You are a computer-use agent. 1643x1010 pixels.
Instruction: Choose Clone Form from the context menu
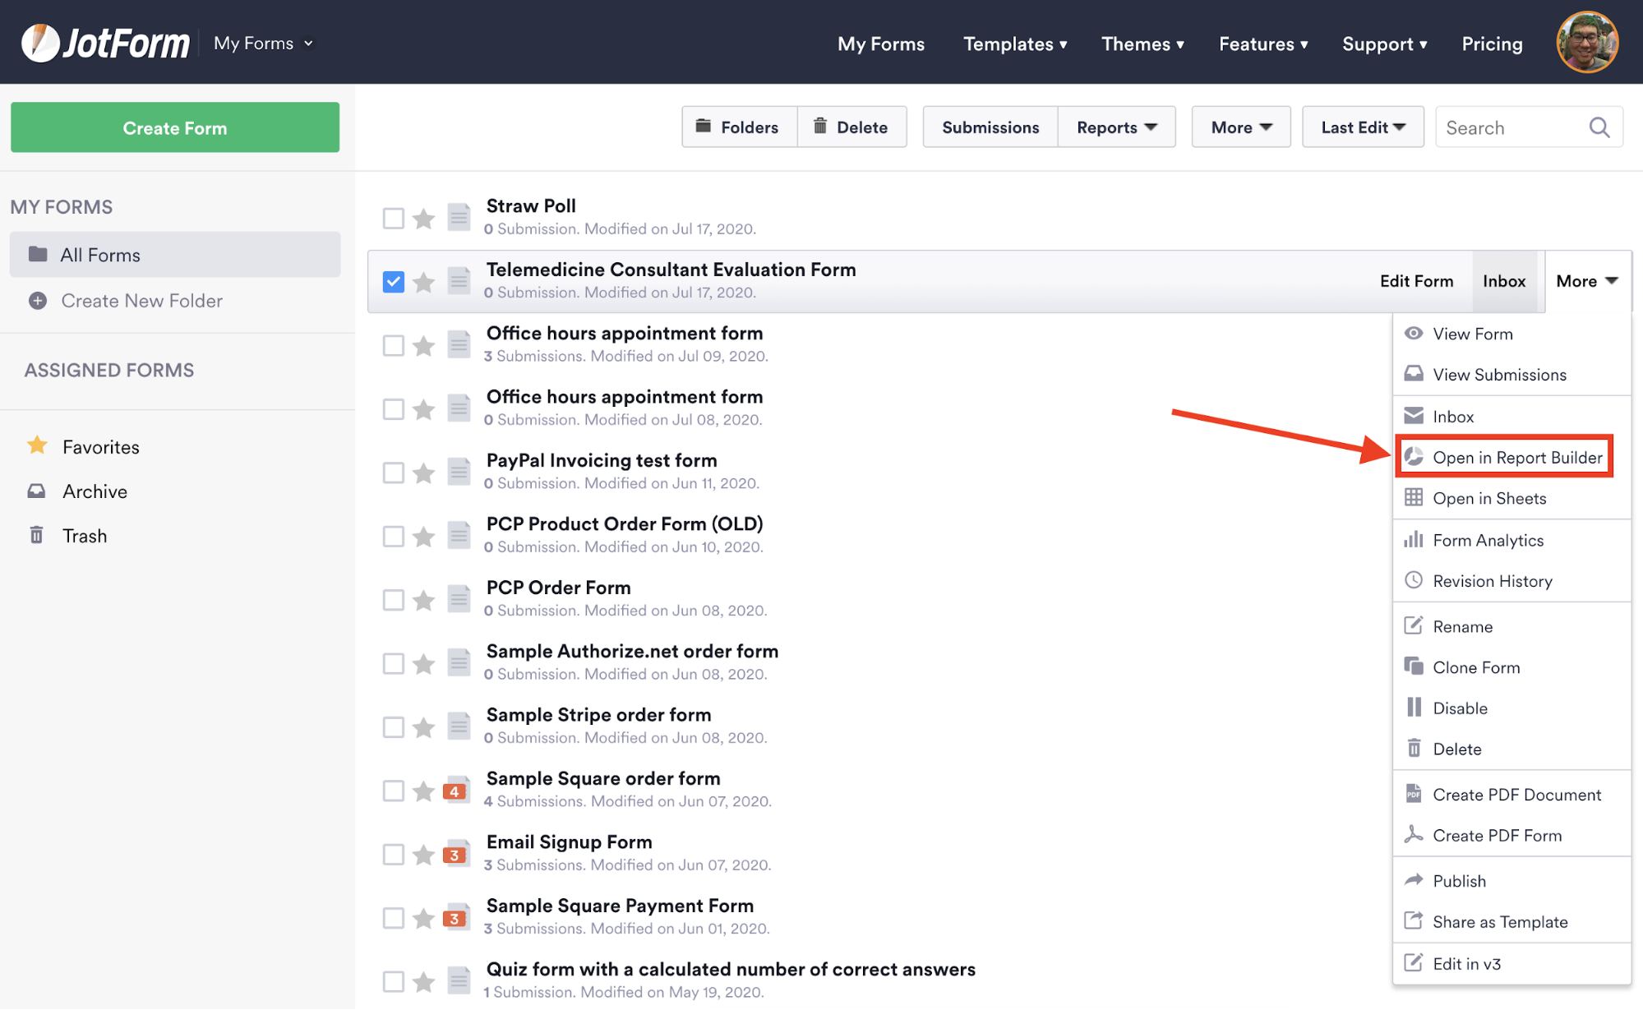pos(1475,667)
